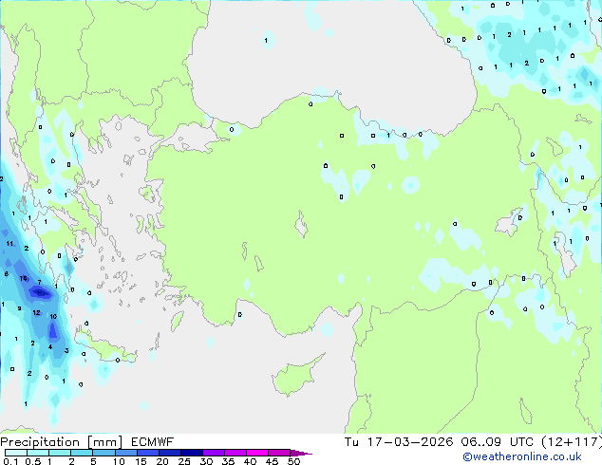Viewport: 602px width, 465px height.
Task: Click the '[mm]' unit label
Action: click(x=104, y=442)
